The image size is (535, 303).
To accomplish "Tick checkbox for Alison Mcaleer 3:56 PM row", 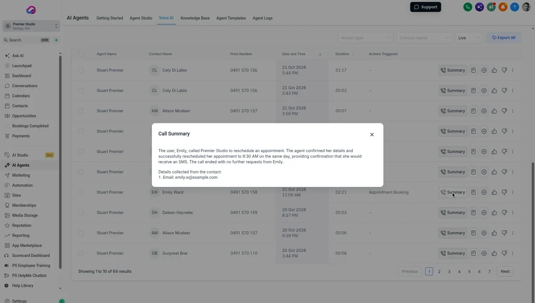I will 81,111.
